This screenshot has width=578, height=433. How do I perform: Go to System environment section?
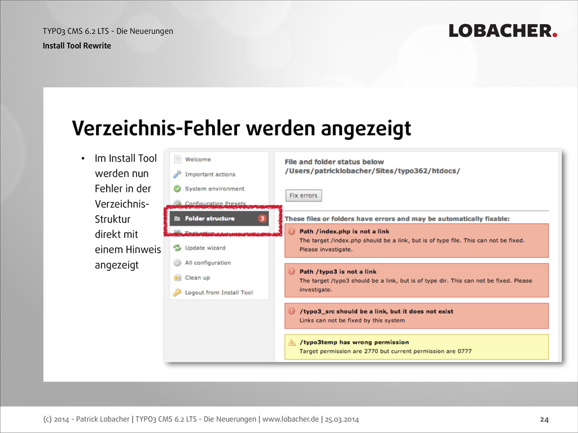[214, 189]
